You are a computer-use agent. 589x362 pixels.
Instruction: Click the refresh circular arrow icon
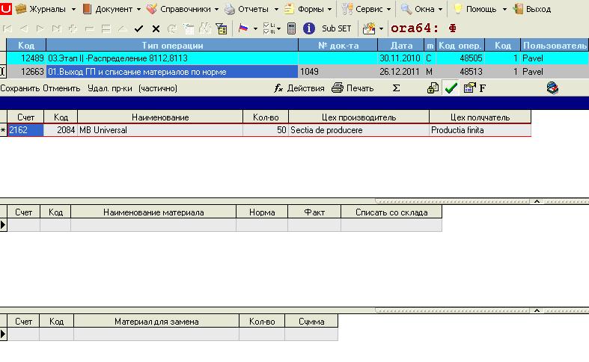coord(172,28)
